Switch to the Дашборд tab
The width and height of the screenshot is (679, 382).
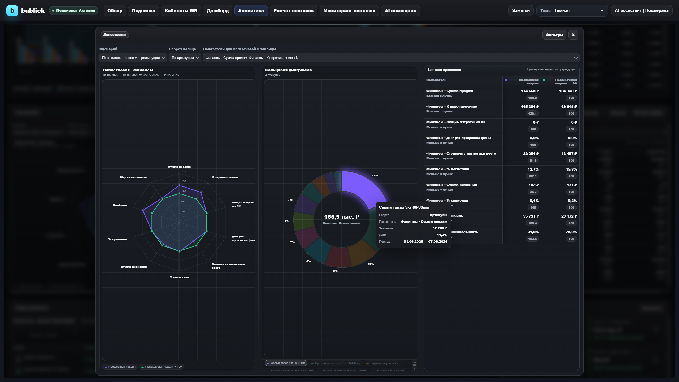pyautogui.click(x=218, y=11)
